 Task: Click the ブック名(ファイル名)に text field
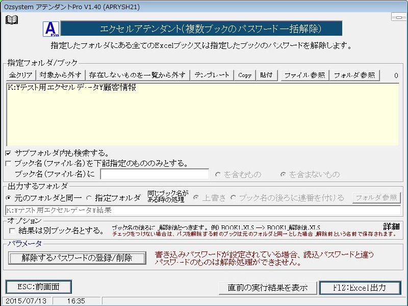pyautogui.click(x=155, y=174)
